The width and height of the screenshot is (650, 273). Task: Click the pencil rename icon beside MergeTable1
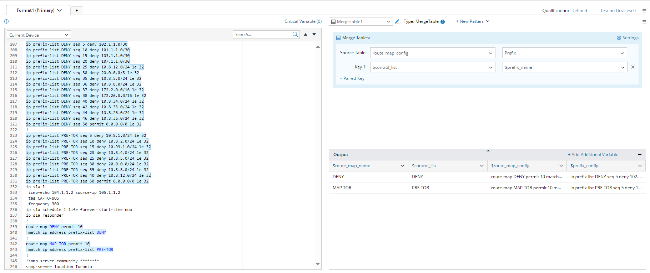pyautogui.click(x=397, y=21)
